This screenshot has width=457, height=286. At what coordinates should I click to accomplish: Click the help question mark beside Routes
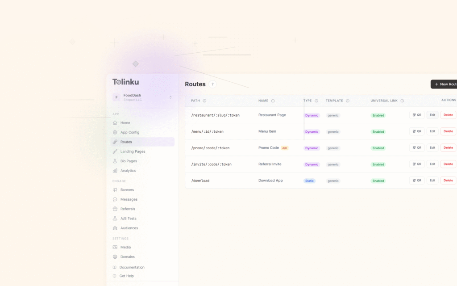[212, 84]
